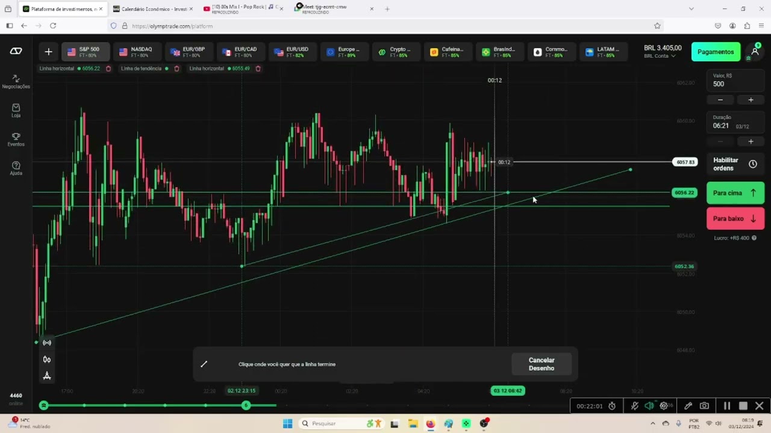Image resolution: width=771 pixels, height=433 pixels.
Task: Open the user profile avatar icon
Action: 755,52
